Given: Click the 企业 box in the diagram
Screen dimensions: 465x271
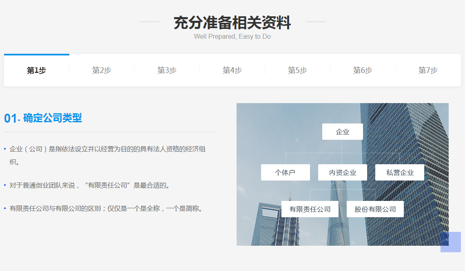Looking at the screenshot, I should tap(342, 132).
